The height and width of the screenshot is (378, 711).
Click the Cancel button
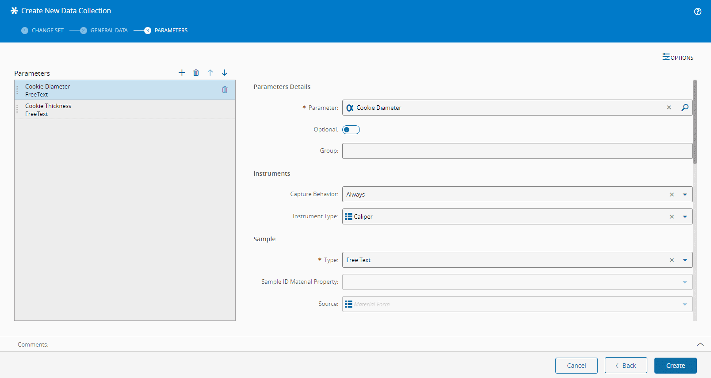point(576,366)
